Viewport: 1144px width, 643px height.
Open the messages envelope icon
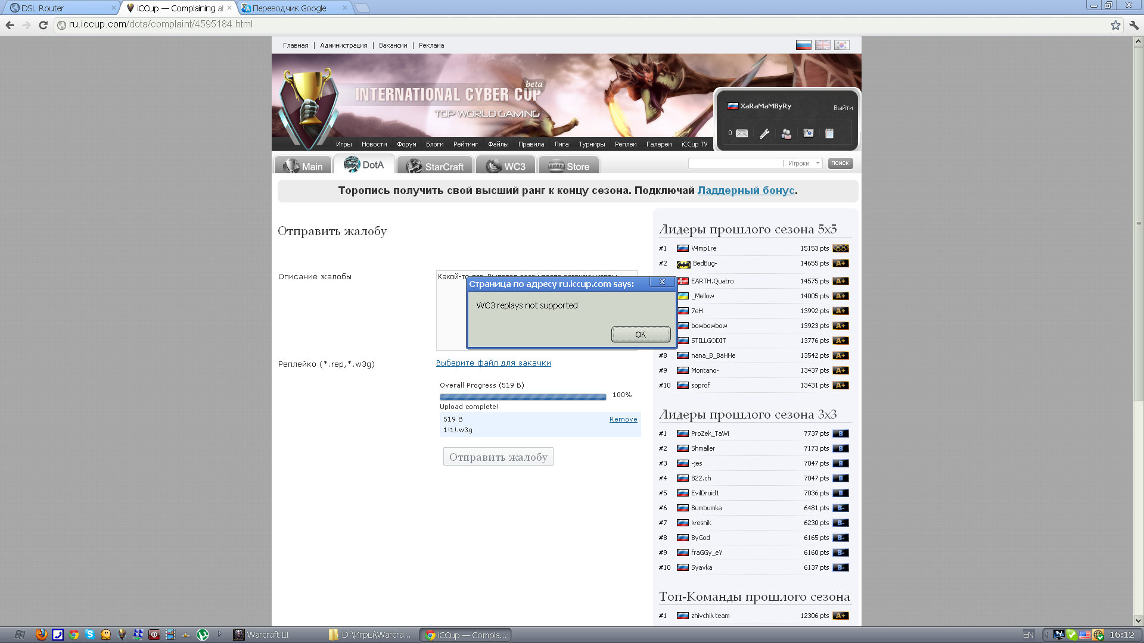pyautogui.click(x=741, y=133)
